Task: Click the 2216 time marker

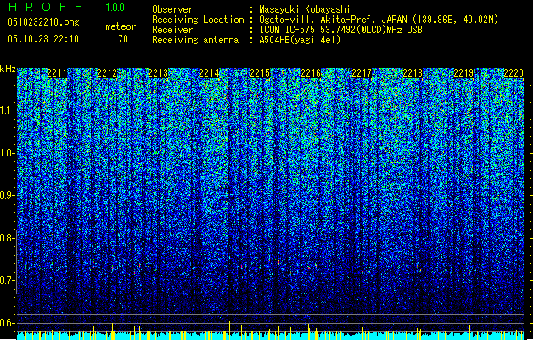Action: click(311, 73)
